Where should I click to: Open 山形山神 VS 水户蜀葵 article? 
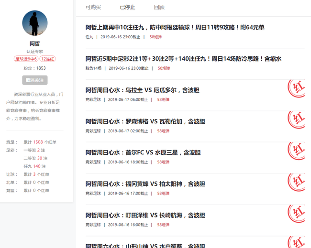point(145,246)
